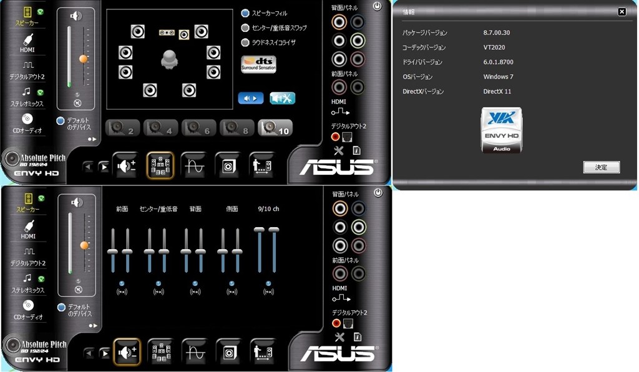Viewport: 639px width, 372px height.
Task: Switch to 6-channel speaker mode
Action: point(199,128)
